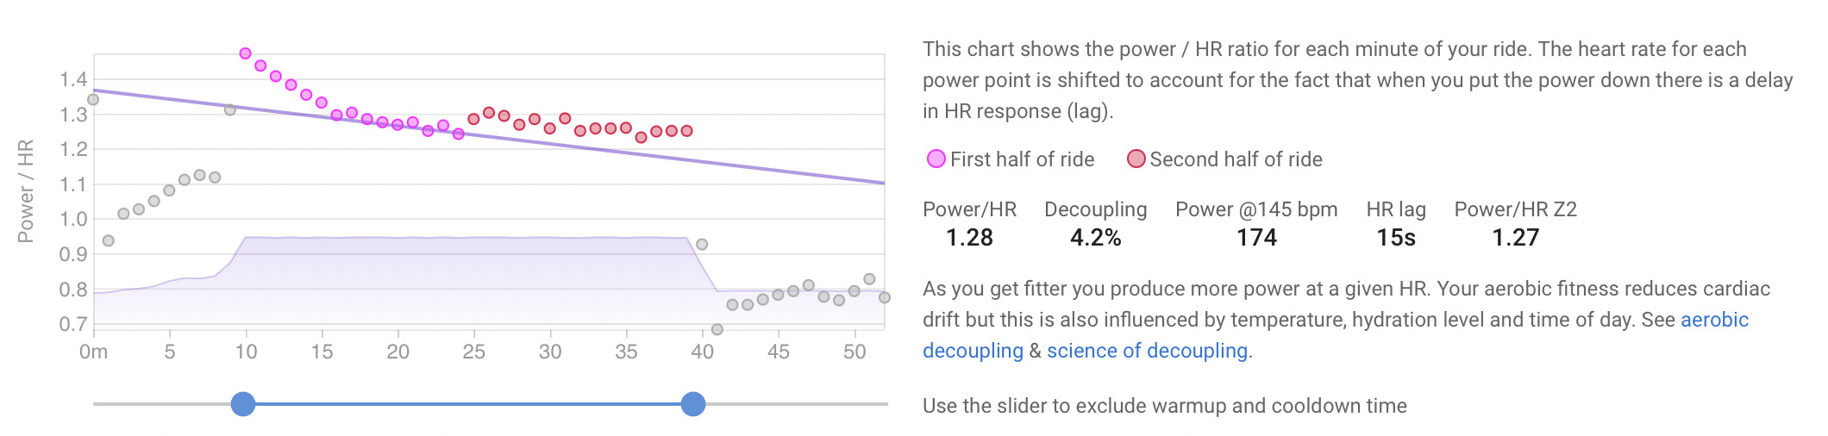Click the gray data point at minute 9
Screen dimensions: 1828x436
coord(230,110)
